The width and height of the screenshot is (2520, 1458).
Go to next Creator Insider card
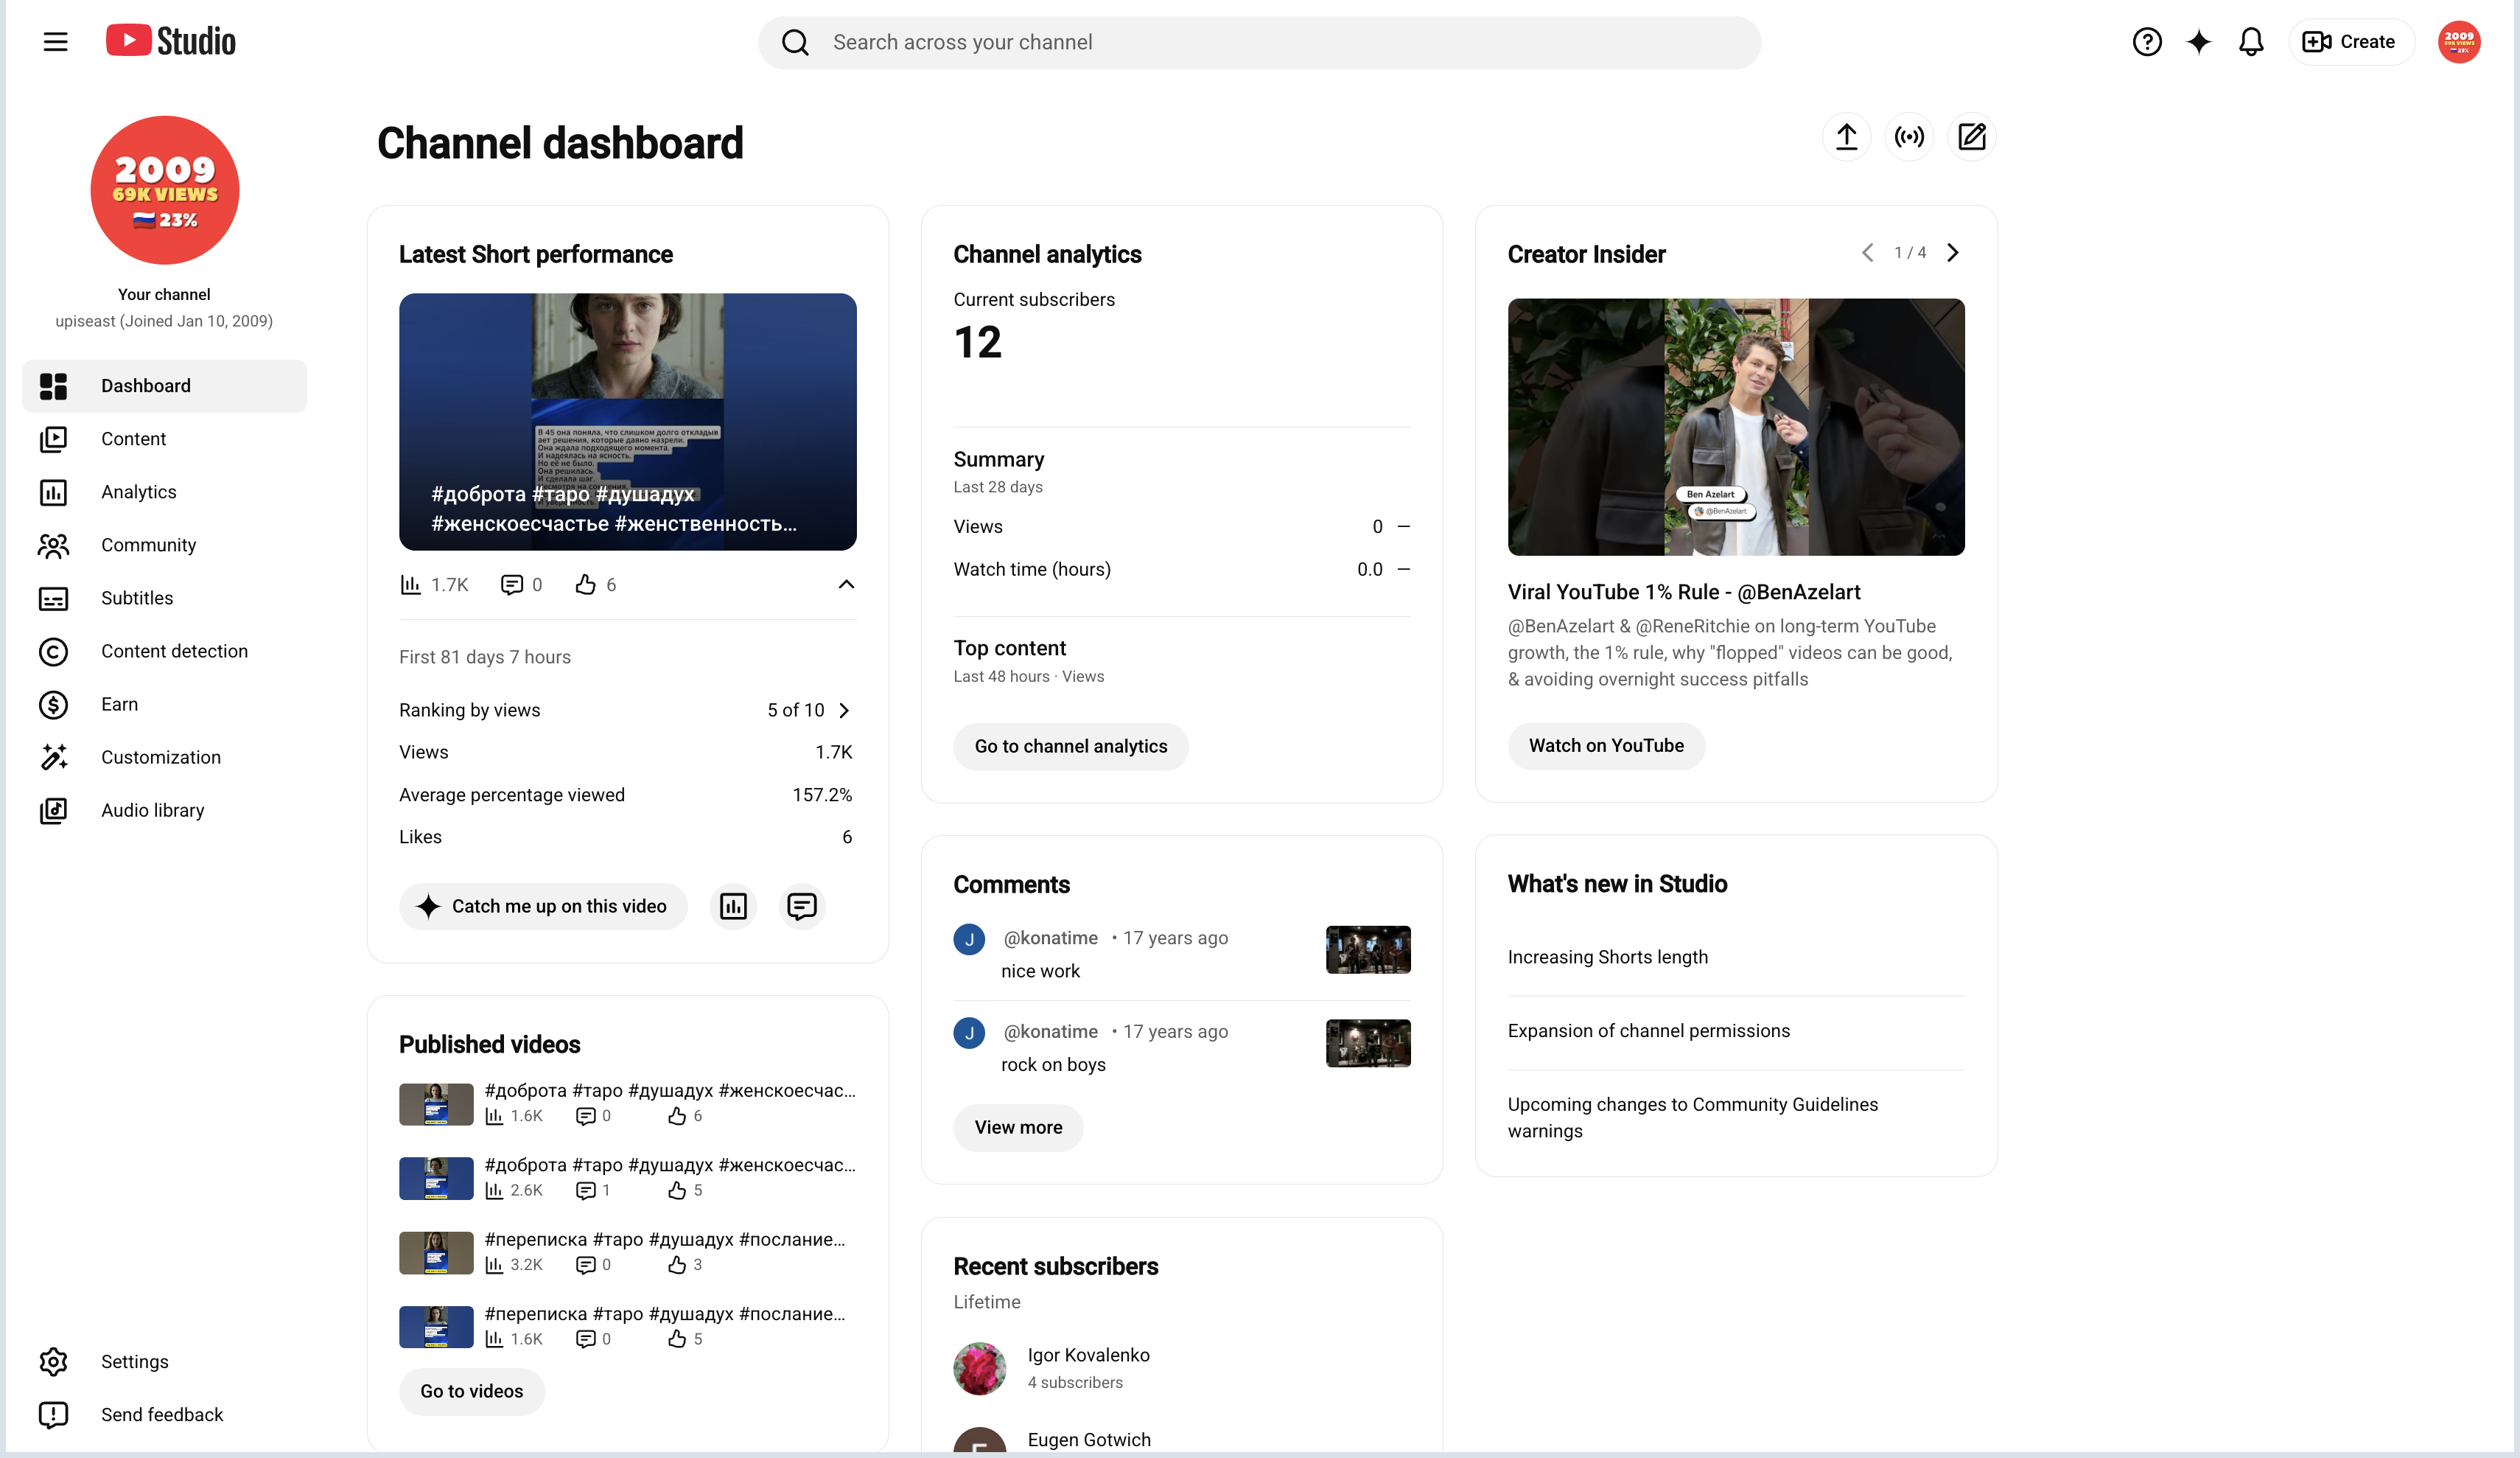pyautogui.click(x=1953, y=253)
